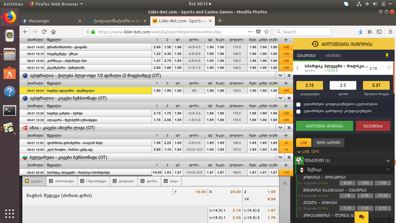
Task: Click the bet stake amount field
Action: 343,86
